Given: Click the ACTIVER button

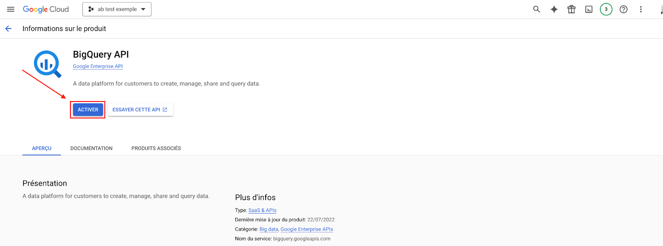Looking at the screenshot, I should coord(88,110).
